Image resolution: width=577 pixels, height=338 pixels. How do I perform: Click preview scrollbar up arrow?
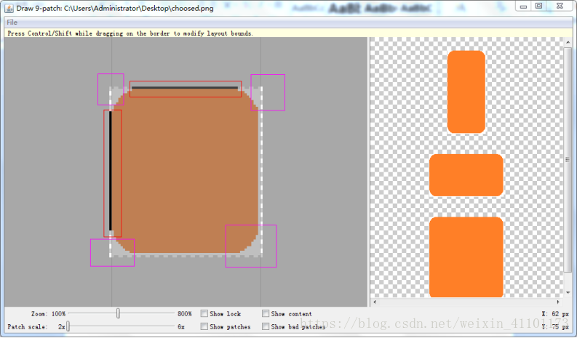click(567, 42)
